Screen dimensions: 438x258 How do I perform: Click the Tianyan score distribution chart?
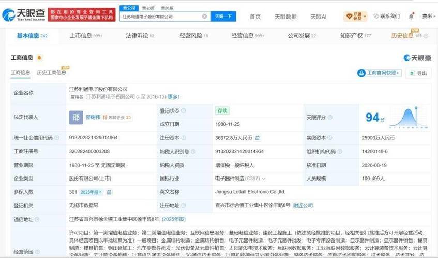click(409, 118)
